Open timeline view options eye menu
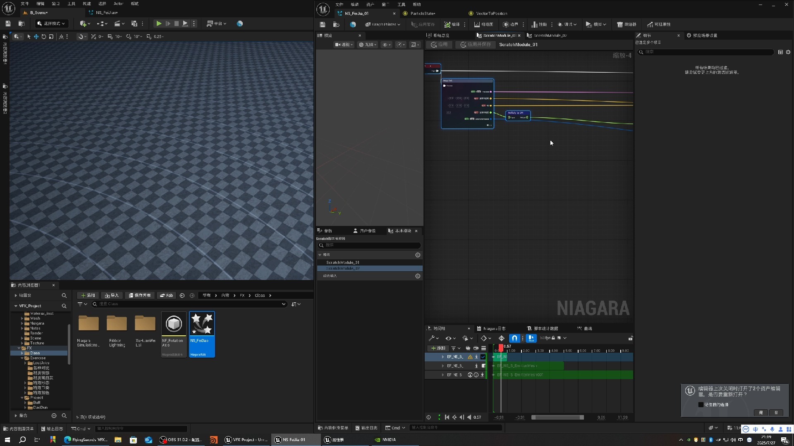Image resolution: width=794 pixels, height=446 pixels. point(450,338)
